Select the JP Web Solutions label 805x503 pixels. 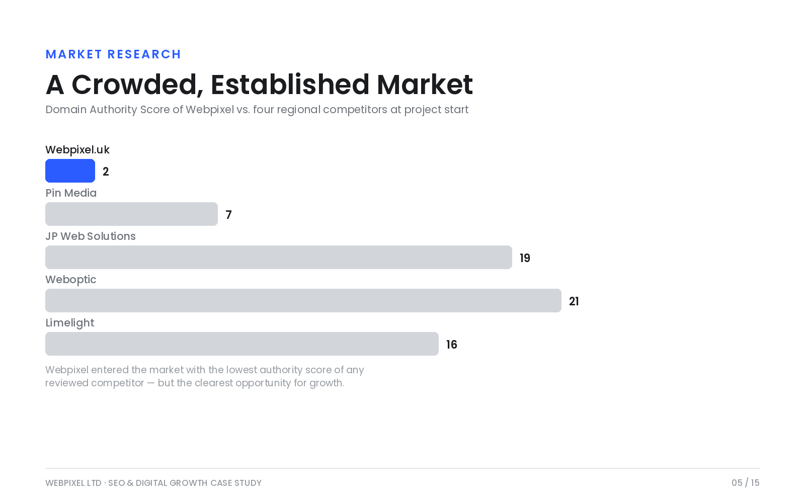91,236
